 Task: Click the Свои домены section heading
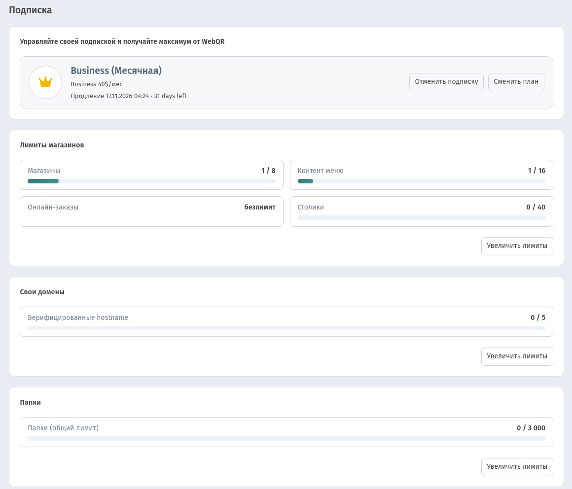42,292
